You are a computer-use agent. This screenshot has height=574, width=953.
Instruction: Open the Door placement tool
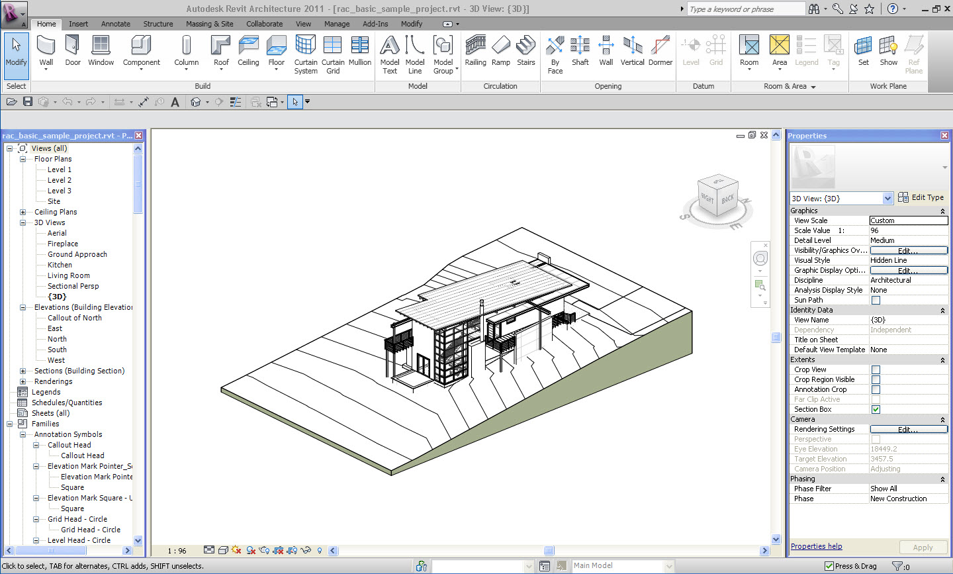coord(73,51)
